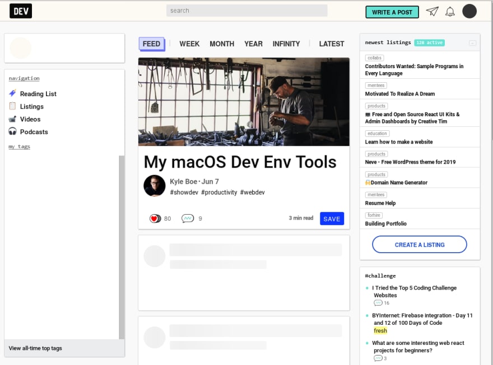Viewport: 493px width, 365px height.
Task: Click WRITE A POST button
Action: 392,12
